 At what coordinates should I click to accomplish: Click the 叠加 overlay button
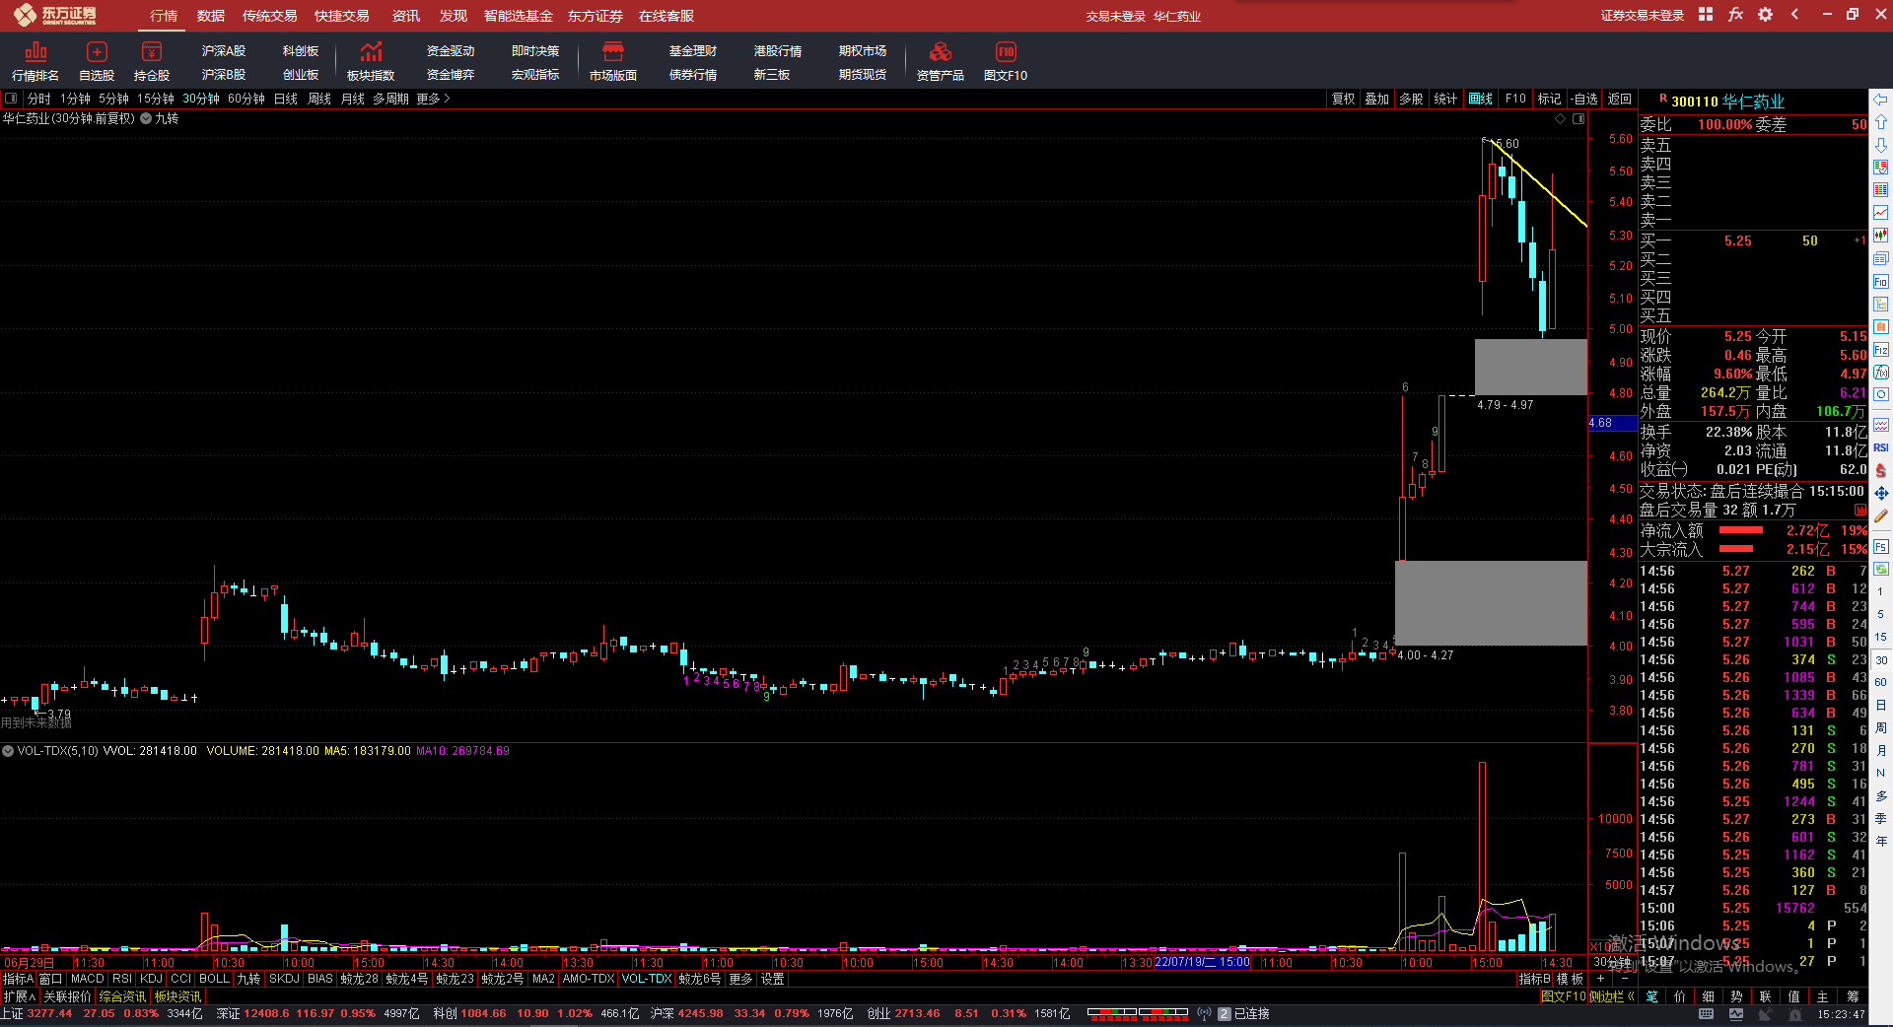1377,99
